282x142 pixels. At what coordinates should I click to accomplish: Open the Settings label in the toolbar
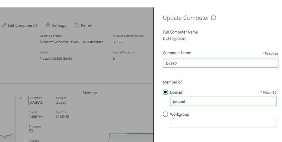coord(59,25)
